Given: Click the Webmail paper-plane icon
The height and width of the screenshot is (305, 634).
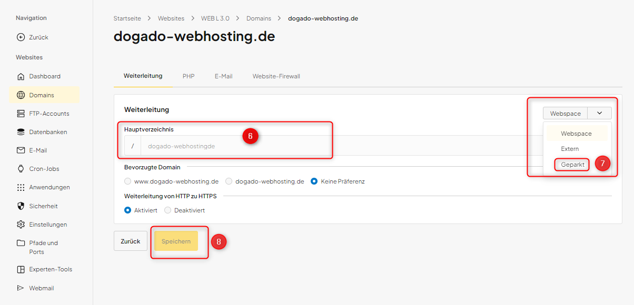Looking at the screenshot, I should [x=21, y=288].
